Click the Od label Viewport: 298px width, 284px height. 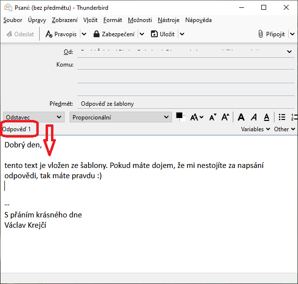(x=68, y=52)
